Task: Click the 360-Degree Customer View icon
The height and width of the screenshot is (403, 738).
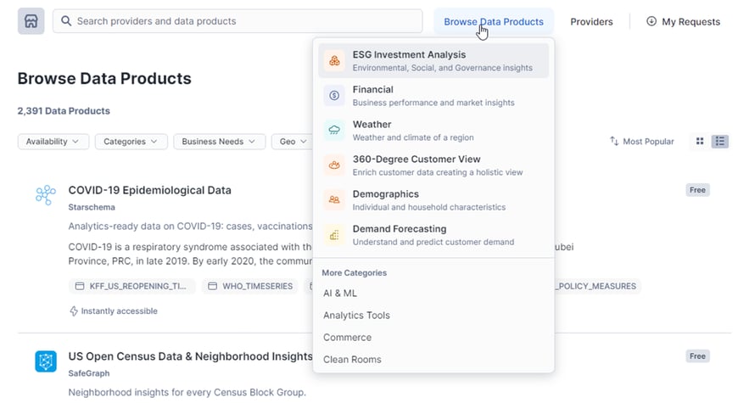Action: click(334, 165)
